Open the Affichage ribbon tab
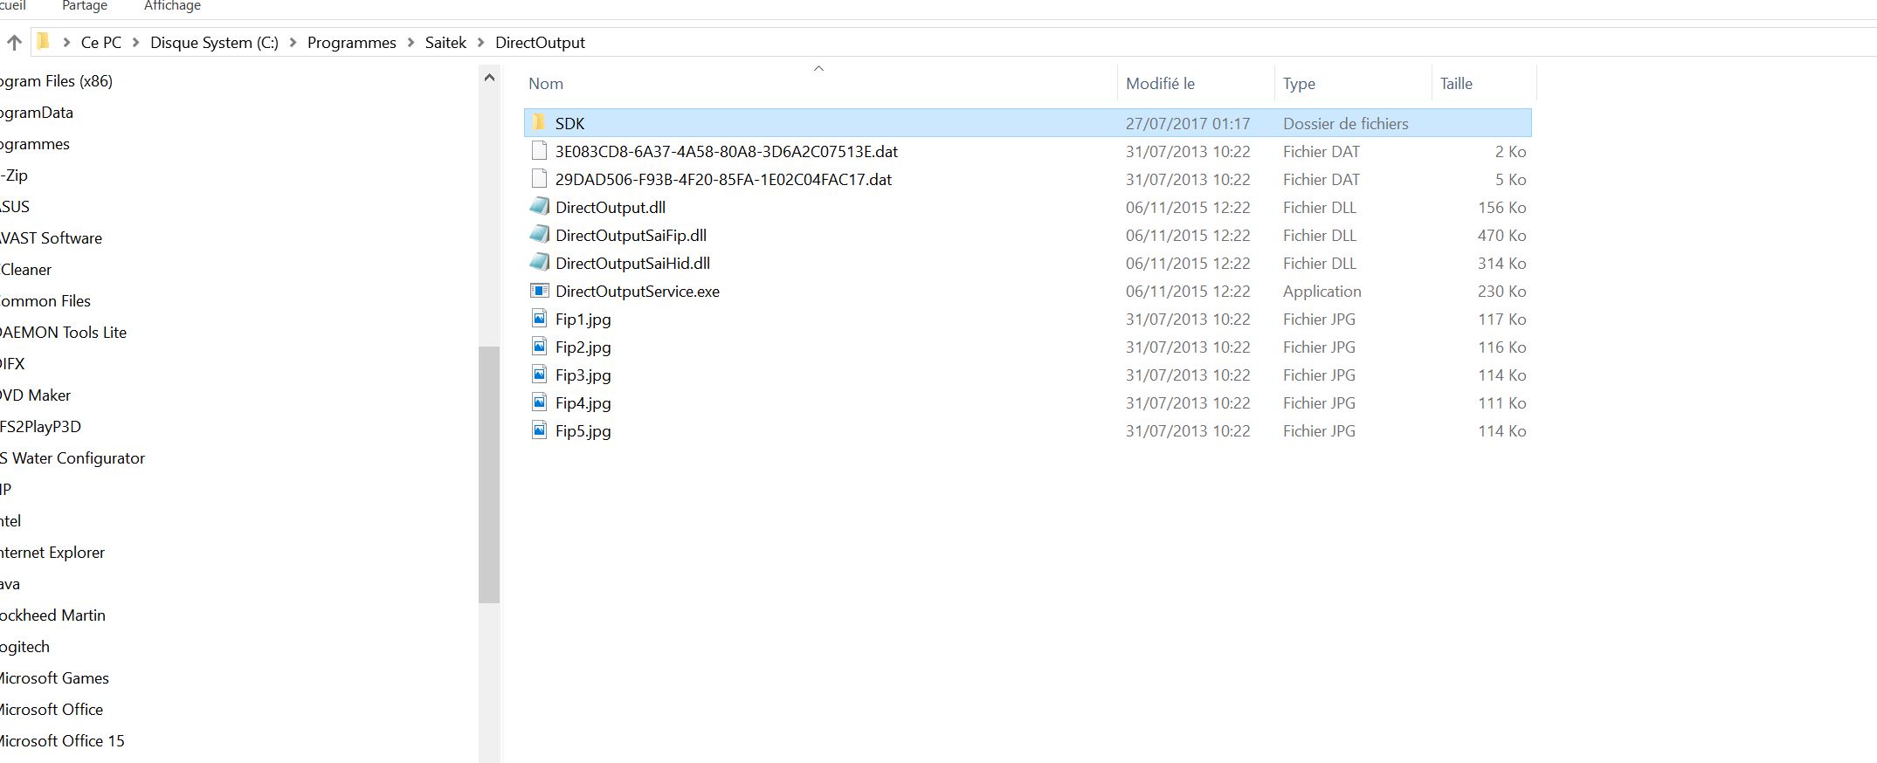The width and height of the screenshot is (1877, 763). (172, 6)
